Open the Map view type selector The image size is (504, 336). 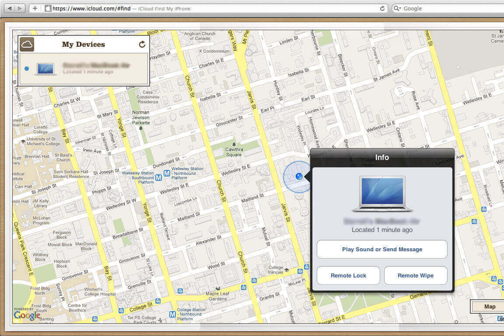(x=489, y=306)
